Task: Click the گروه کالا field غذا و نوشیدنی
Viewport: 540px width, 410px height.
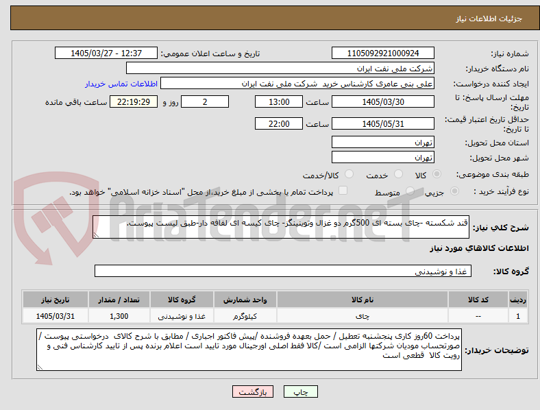Action: (x=283, y=271)
